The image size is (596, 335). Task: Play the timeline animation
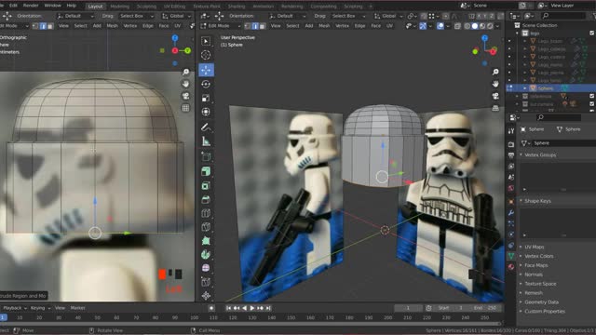[x=252, y=308]
